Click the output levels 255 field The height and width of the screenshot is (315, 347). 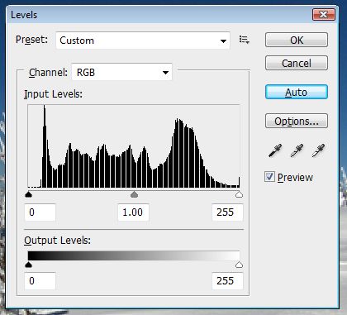click(227, 281)
